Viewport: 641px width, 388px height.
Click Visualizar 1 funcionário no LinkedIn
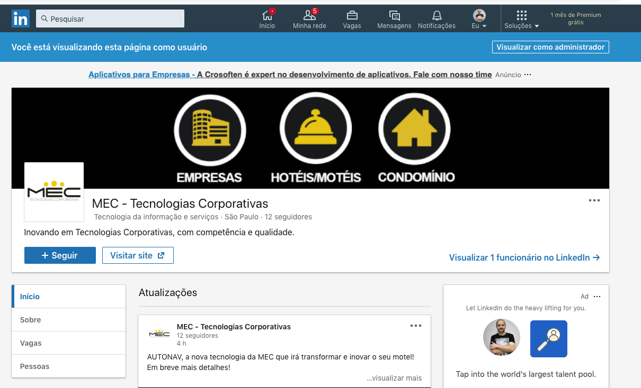(524, 257)
